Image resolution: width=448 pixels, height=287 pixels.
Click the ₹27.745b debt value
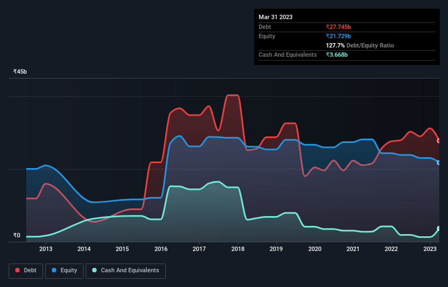pyautogui.click(x=338, y=27)
